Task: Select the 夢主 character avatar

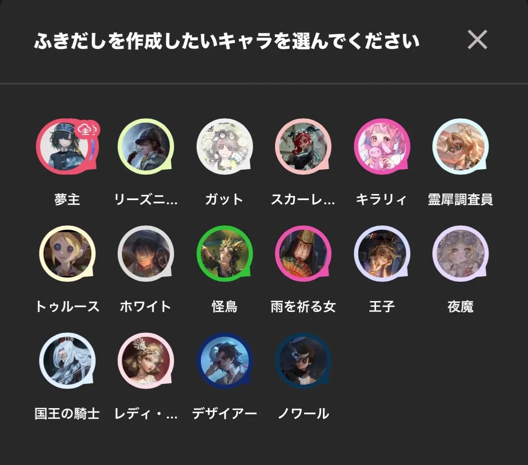Action: click(x=67, y=147)
